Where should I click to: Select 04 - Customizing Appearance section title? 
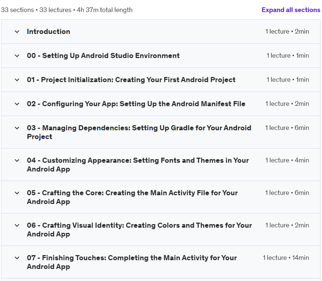[138, 165]
